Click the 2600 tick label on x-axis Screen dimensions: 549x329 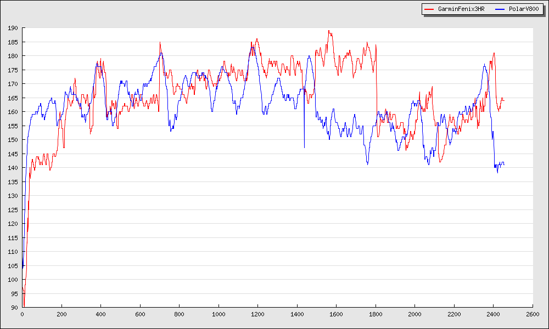coord(533,315)
